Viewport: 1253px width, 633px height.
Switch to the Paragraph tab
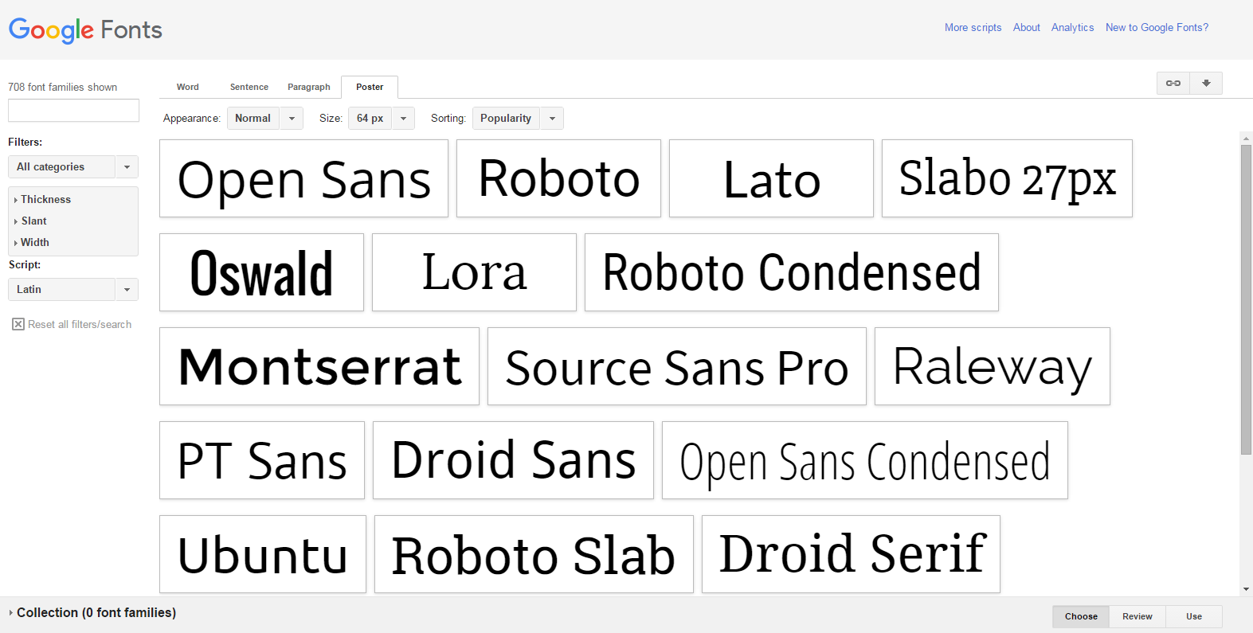(308, 88)
